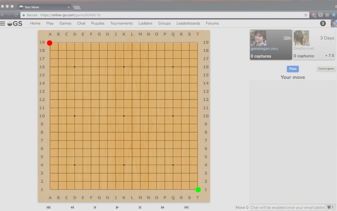Image resolution: width=337 pixels, height=211 pixels.
Task: Place a stone on the center star point K10
Action: point(124,116)
